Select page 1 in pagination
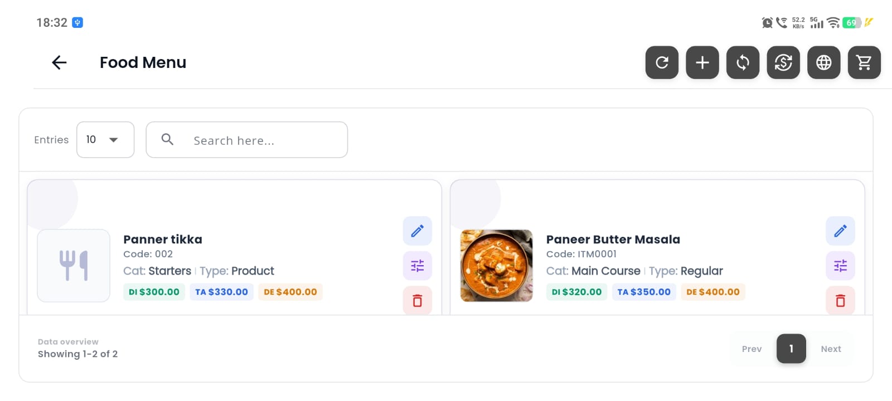The width and height of the screenshot is (892, 401). click(791, 349)
